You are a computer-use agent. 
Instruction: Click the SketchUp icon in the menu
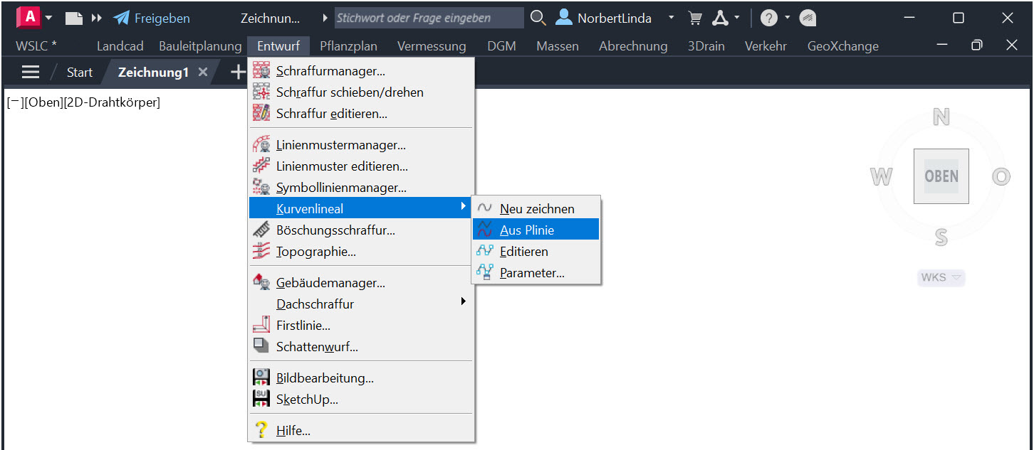point(261,400)
